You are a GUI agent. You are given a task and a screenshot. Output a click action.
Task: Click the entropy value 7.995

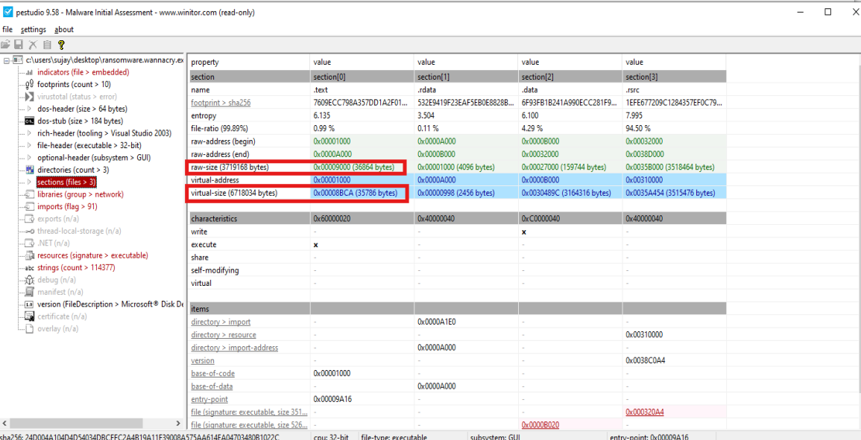pyautogui.click(x=634, y=115)
